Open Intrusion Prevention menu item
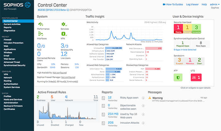The height and width of the screenshot is (131, 221). [13, 43]
